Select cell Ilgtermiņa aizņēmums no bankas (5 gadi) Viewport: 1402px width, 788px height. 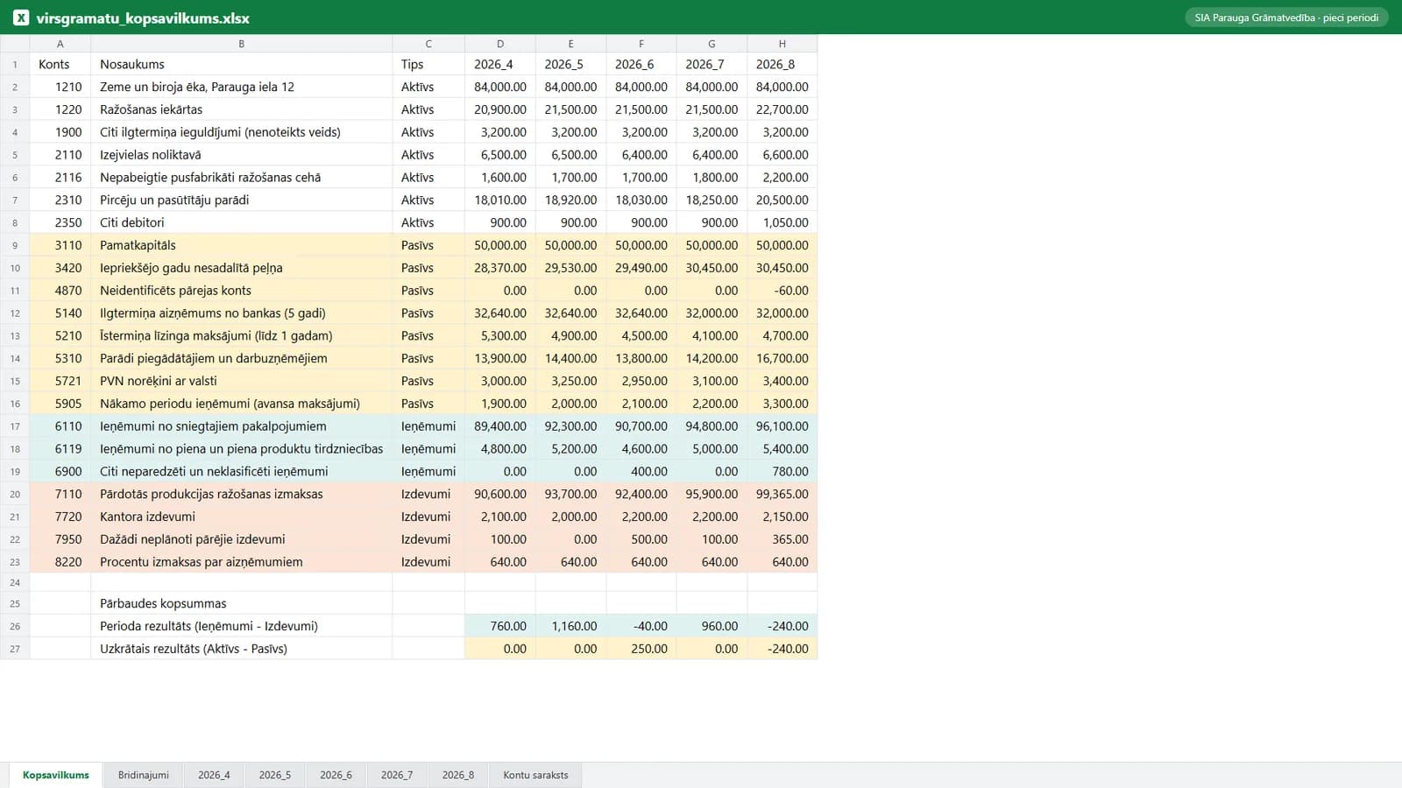click(242, 313)
